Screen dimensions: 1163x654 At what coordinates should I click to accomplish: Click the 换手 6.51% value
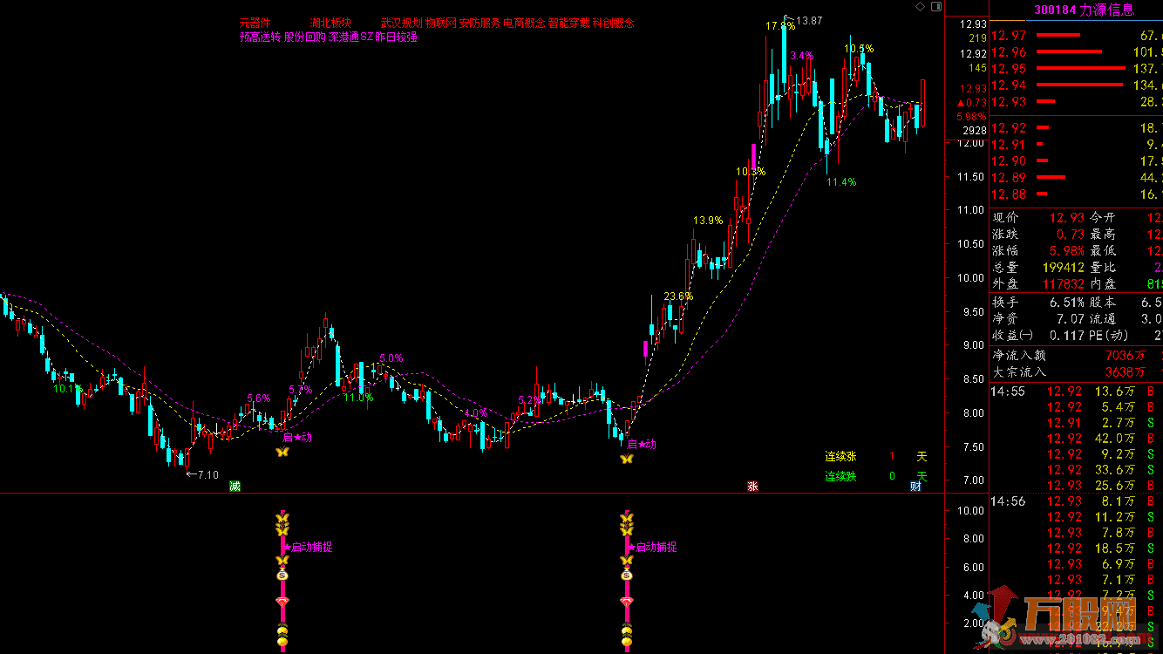click(x=1067, y=302)
